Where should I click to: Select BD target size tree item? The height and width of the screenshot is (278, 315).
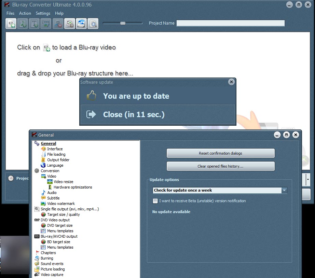(59, 242)
